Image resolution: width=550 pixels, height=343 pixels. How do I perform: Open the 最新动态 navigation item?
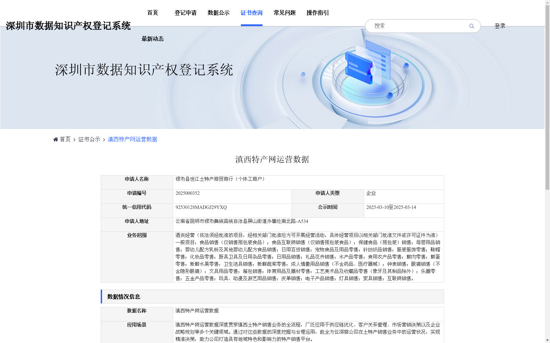pos(153,39)
